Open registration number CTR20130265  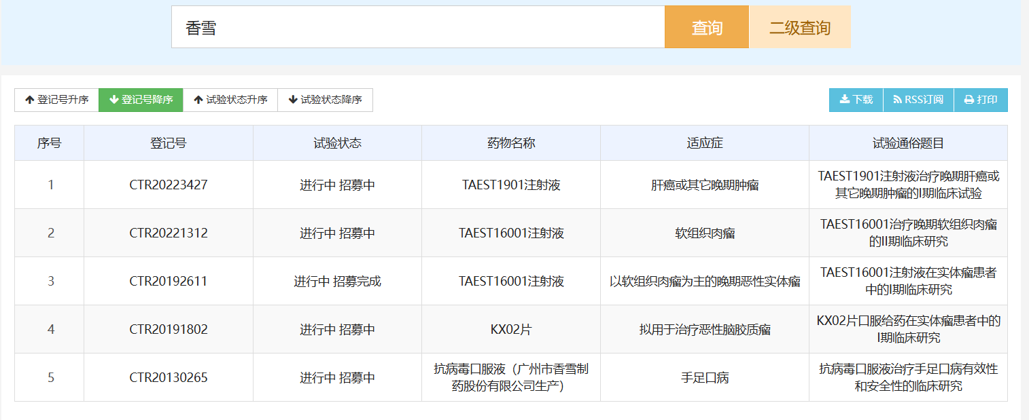(169, 377)
